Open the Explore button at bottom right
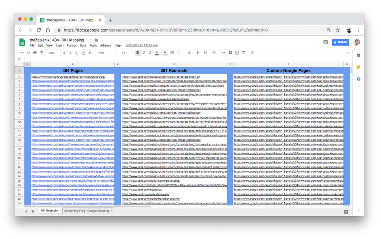 (x=346, y=212)
